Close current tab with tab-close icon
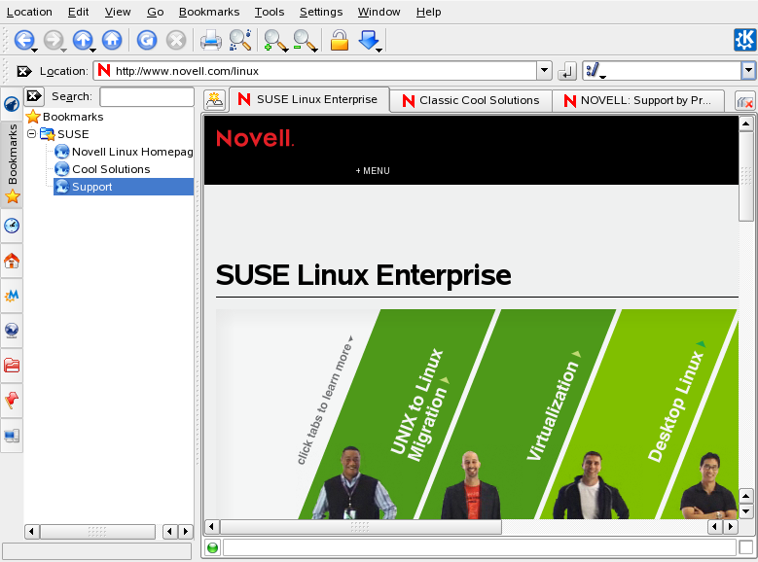Screen dimensions: 758x562 point(745,101)
